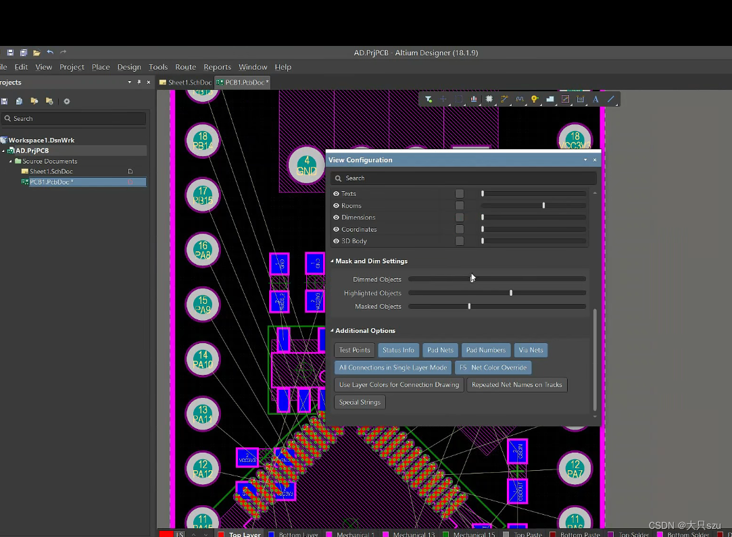Click the Dimmed Objects slider track
This screenshot has height=537, width=732.
[x=497, y=280]
